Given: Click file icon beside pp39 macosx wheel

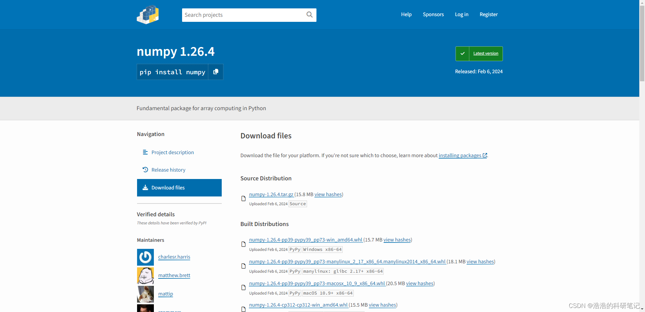Looking at the screenshot, I should (244, 287).
